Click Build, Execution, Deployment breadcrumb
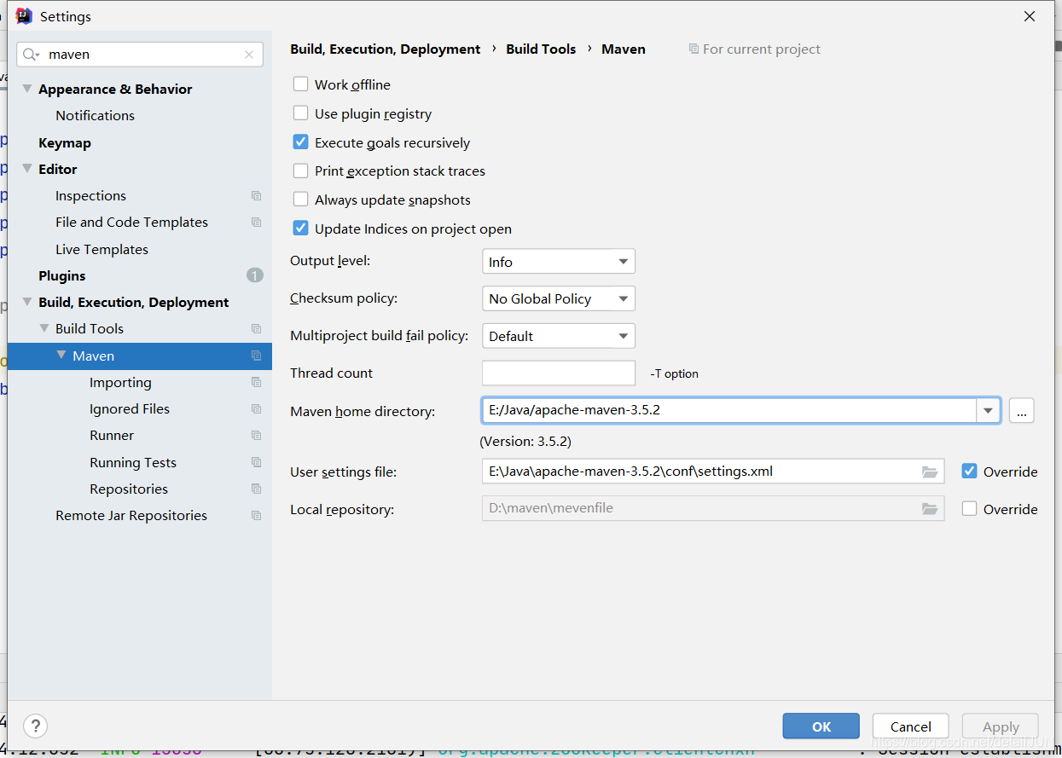The width and height of the screenshot is (1062, 758). 386,49
